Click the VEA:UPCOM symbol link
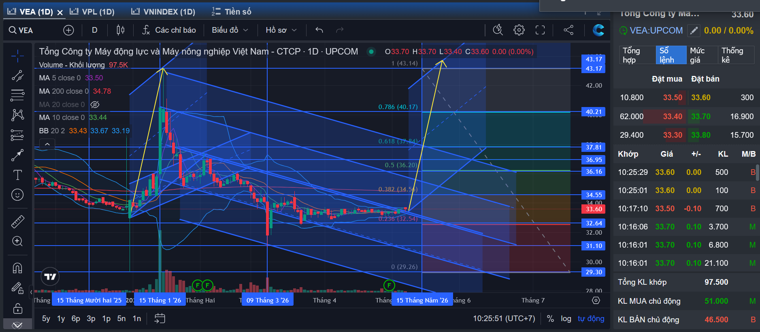The height and width of the screenshot is (332, 760). 656,30
